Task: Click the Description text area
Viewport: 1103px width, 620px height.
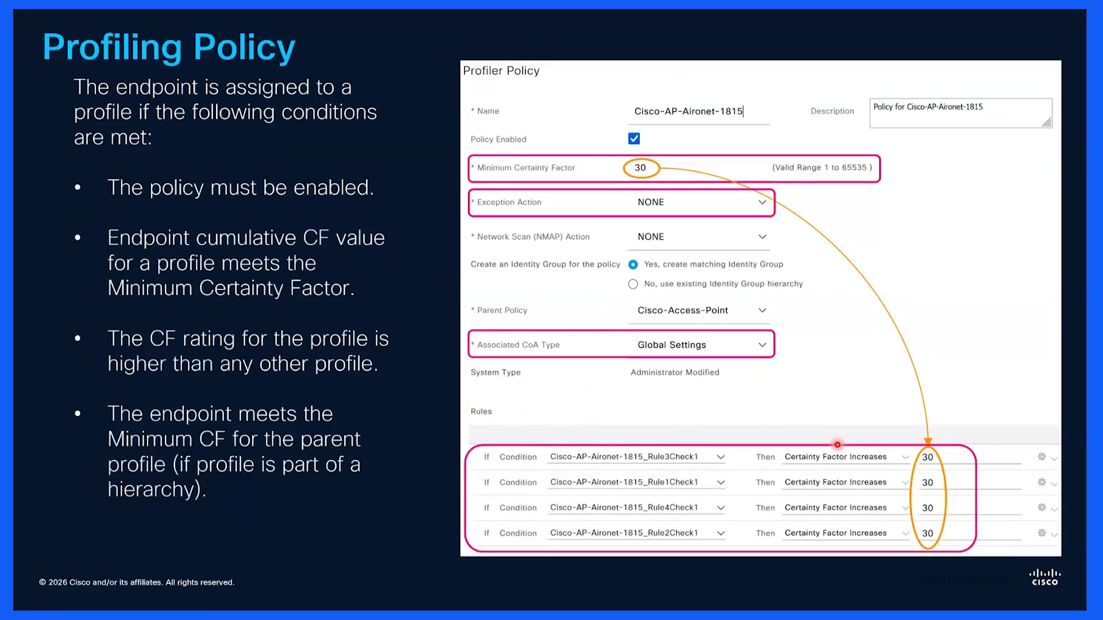Action: tap(961, 113)
